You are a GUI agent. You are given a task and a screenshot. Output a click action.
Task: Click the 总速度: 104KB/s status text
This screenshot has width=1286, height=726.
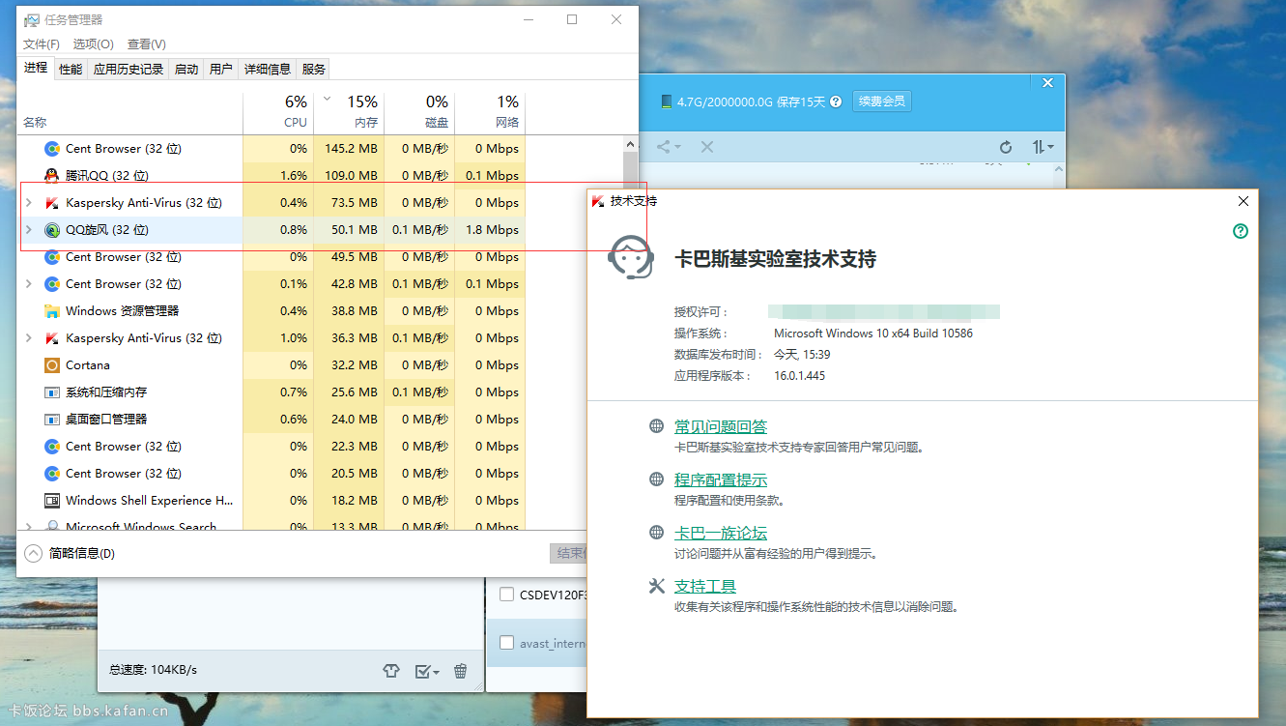tap(153, 670)
